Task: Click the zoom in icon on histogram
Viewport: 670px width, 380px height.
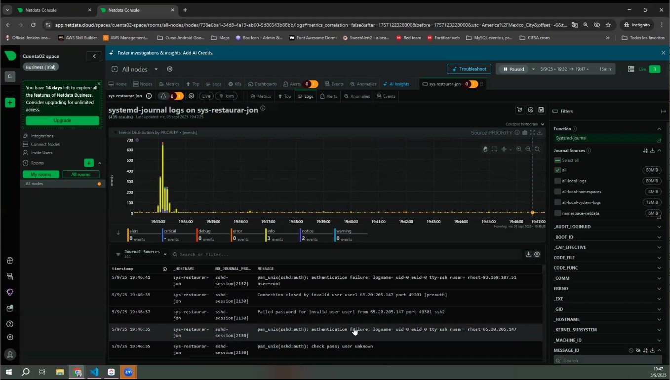Action: point(519,149)
